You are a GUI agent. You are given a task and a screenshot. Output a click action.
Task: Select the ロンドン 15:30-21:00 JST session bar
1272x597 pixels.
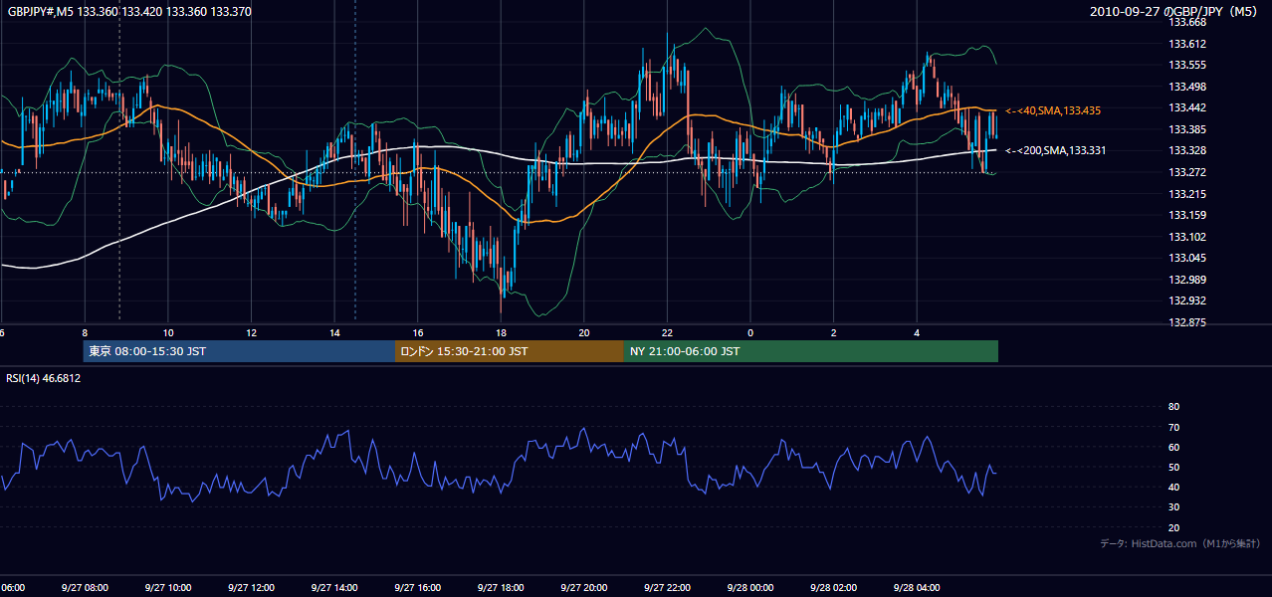click(510, 351)
